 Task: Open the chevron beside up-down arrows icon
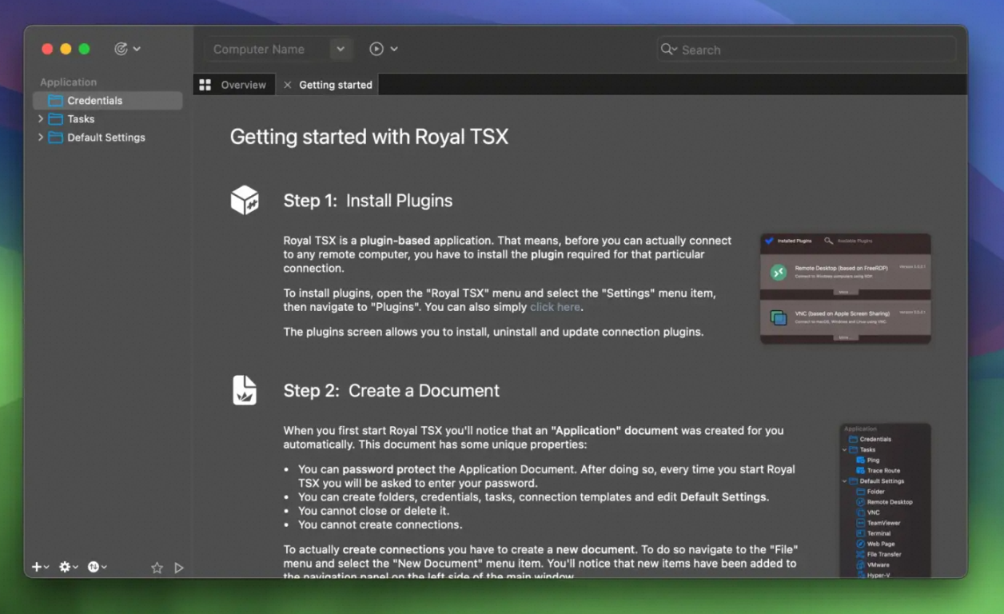click(104, 568)
